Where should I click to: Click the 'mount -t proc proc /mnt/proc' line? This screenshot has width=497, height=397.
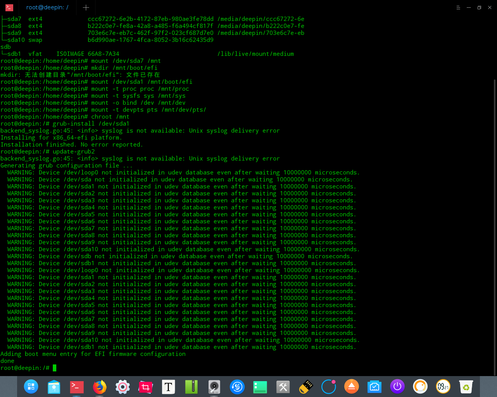140,89
